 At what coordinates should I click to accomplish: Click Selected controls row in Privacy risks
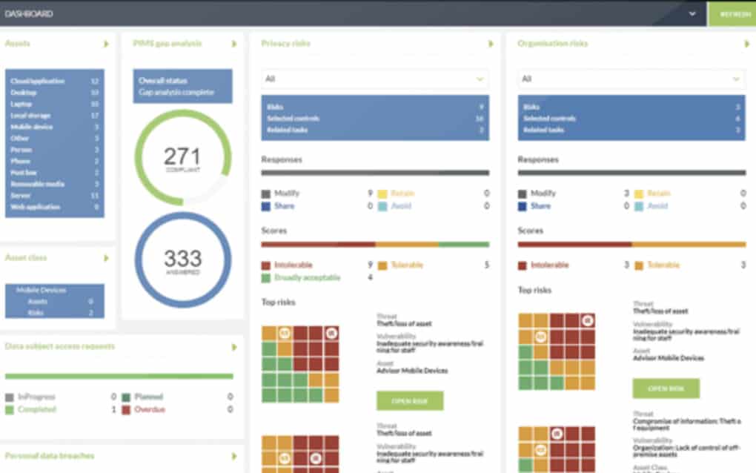click(x=375, y=118)
